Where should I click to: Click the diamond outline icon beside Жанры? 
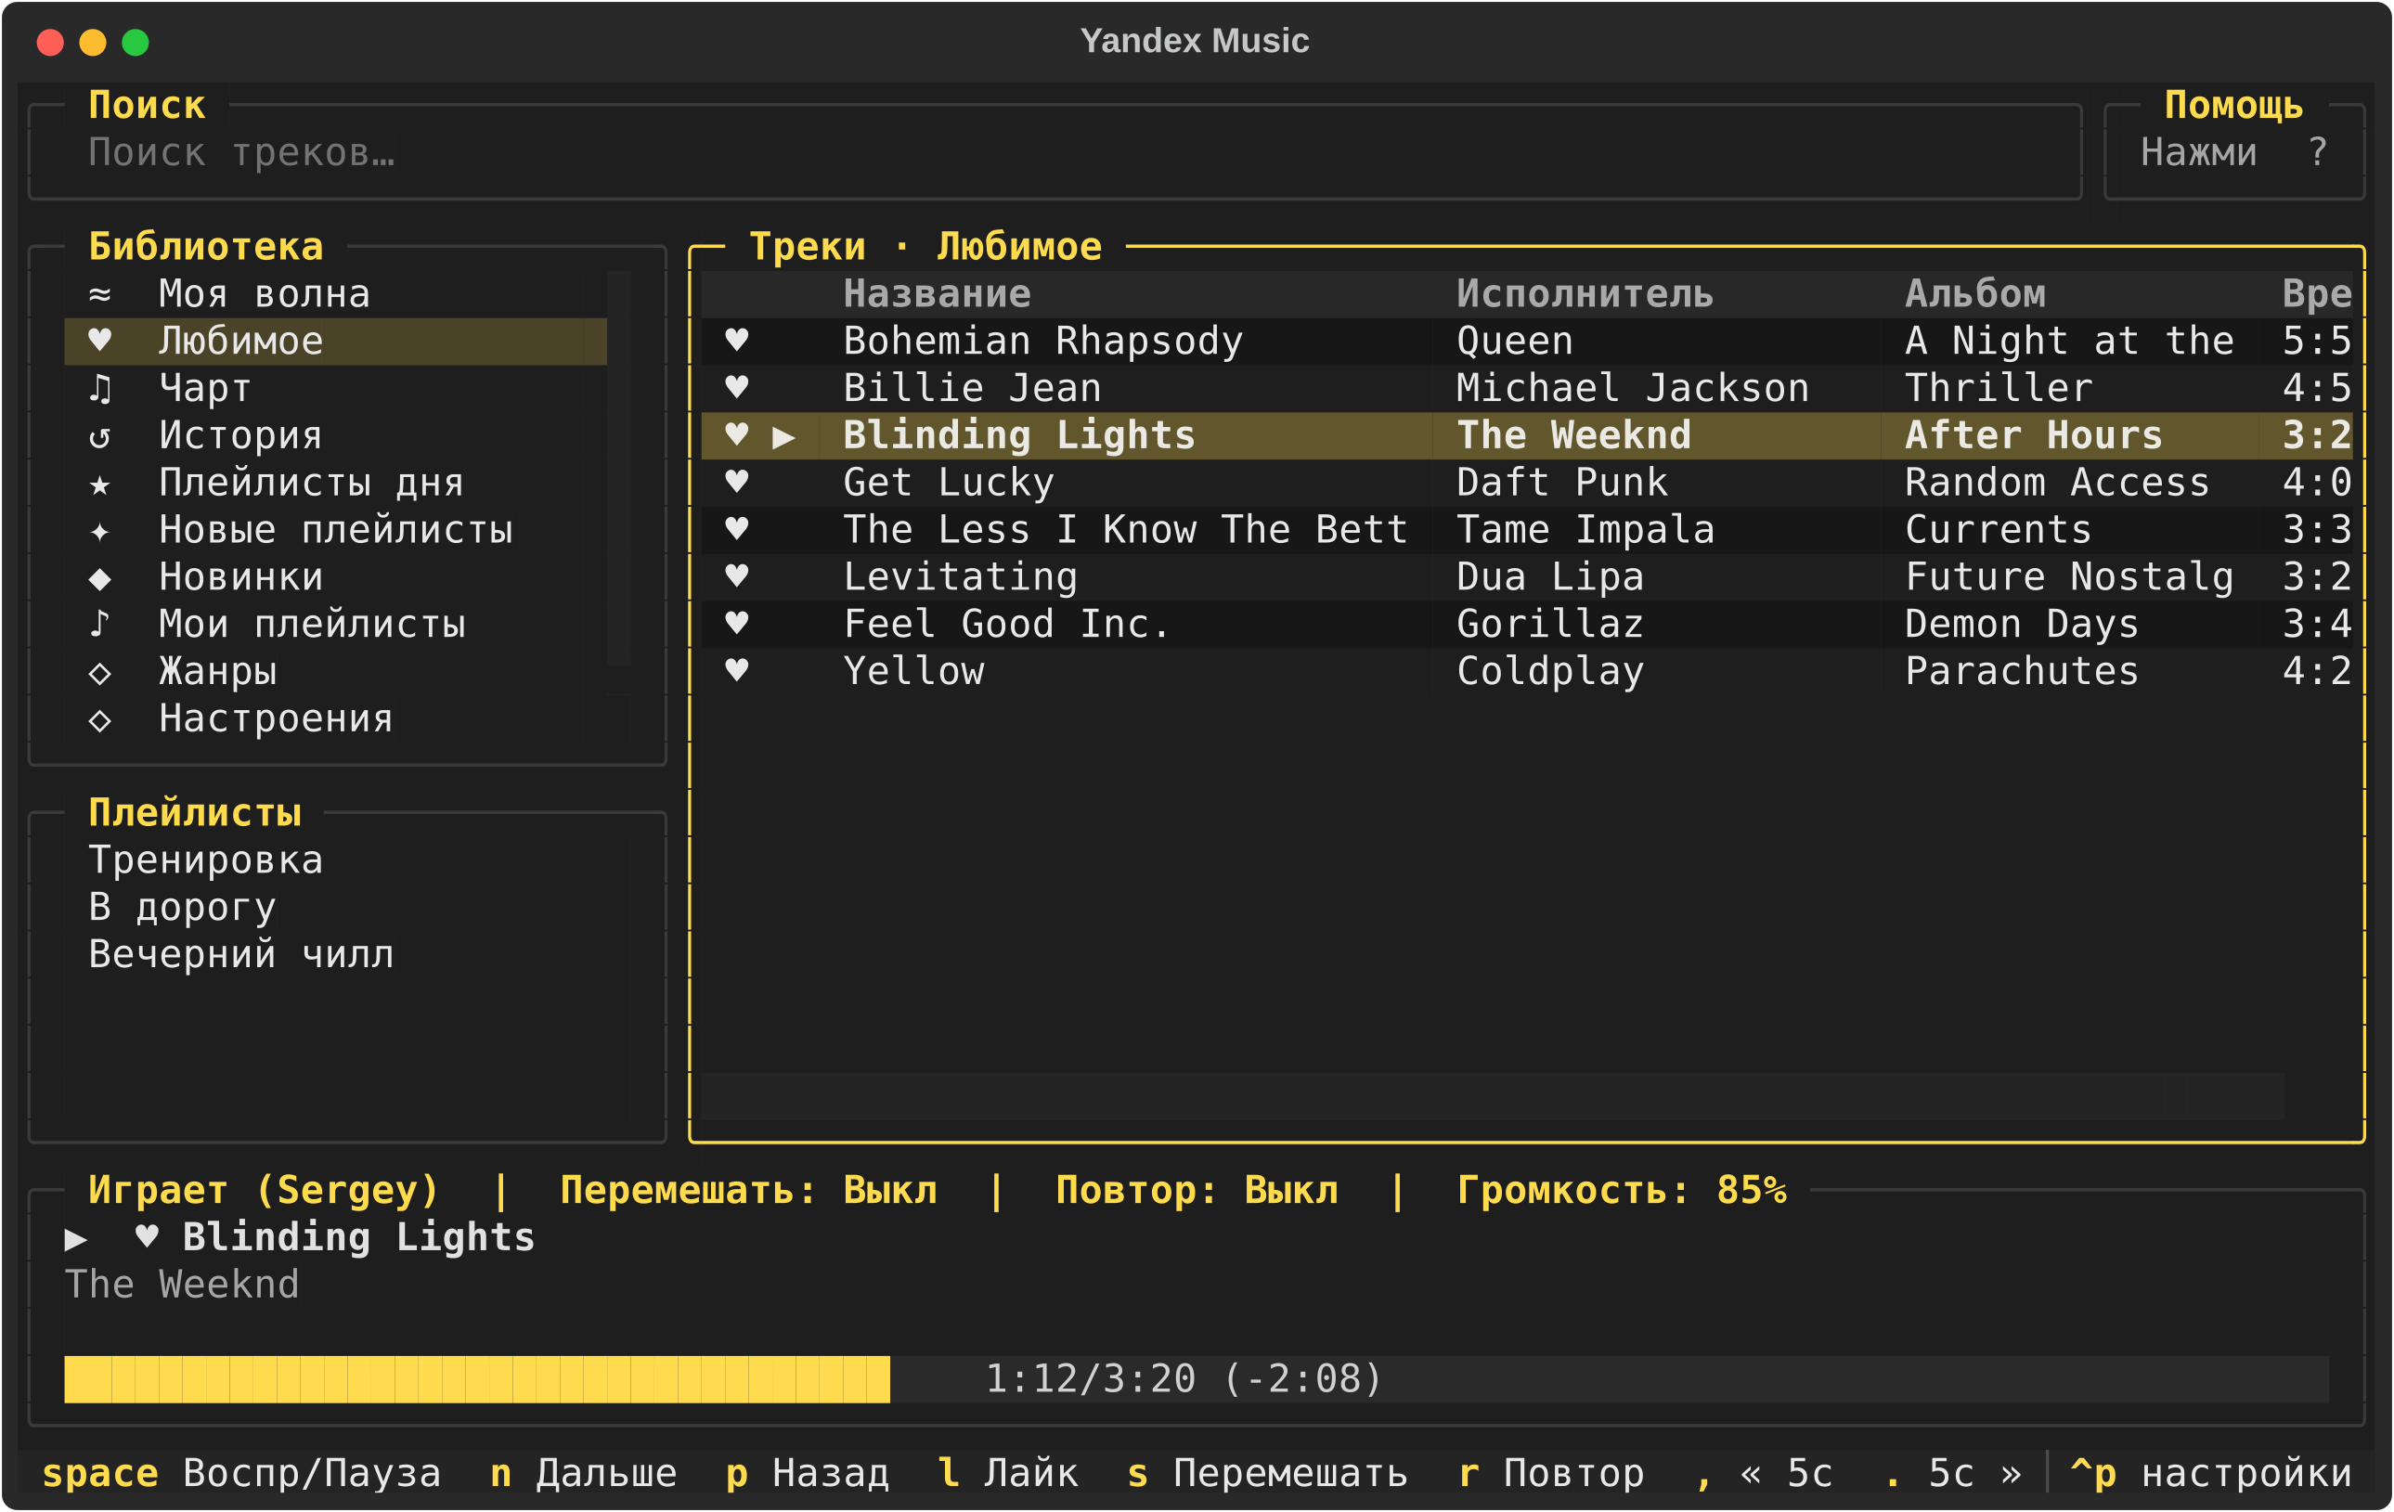pyautogui.click(x=99, y=672)
